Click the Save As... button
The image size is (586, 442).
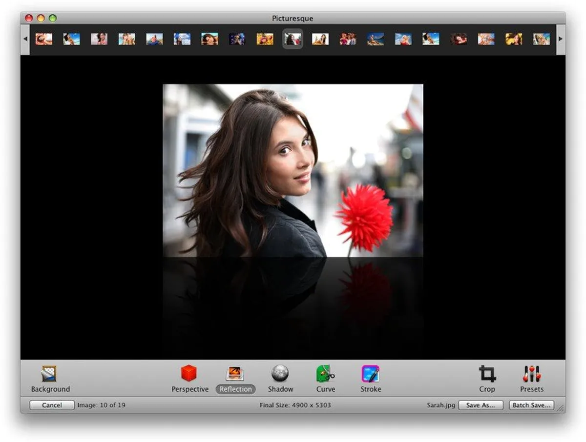point(481,405)
